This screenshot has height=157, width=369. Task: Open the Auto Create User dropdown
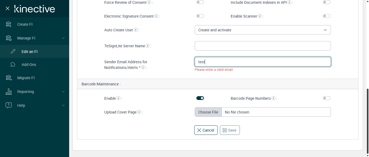coord(263,30)
